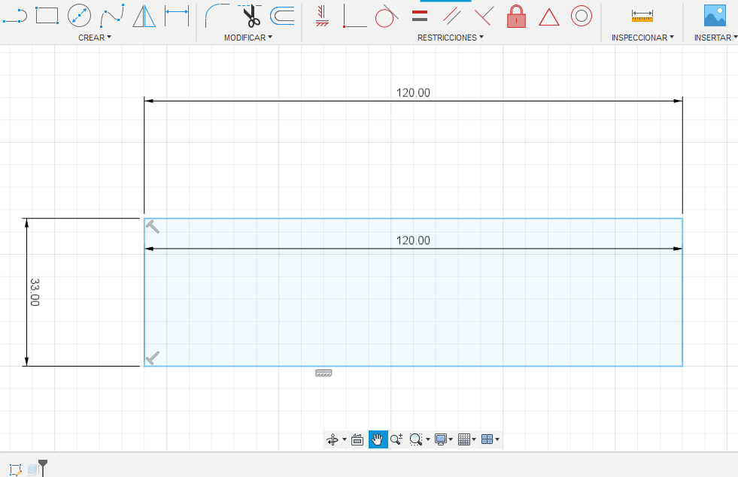Select the extrude feature in timeline
738x477 pixels.
32,469
